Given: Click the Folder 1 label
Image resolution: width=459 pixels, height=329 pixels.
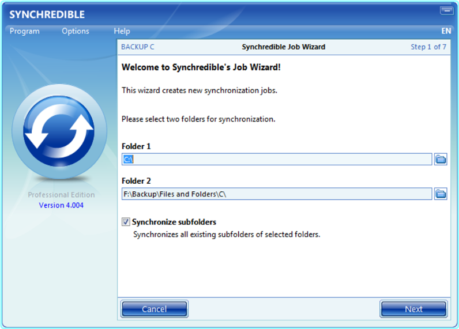Looking at the screenshot, I should [x=136, y=146].
